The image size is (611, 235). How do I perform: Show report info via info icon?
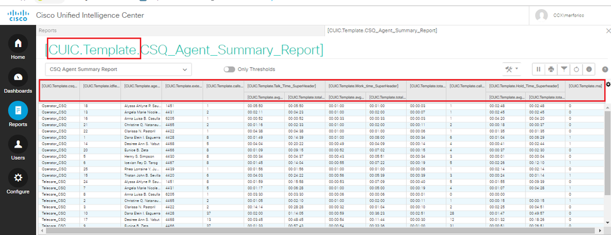coord(589,69)
